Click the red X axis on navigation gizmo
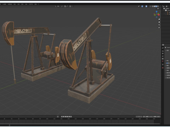This screenshot has width=170, height=127. [159, 15]
